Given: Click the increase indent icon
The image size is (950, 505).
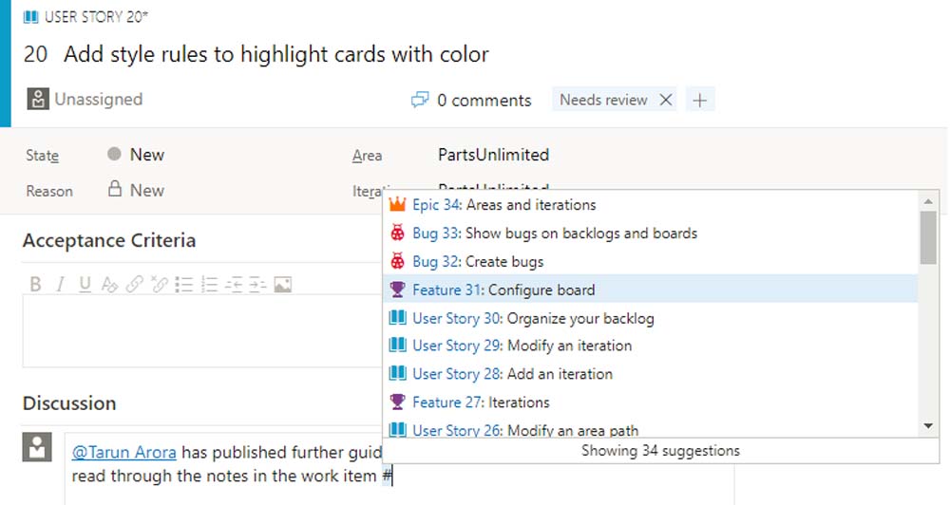Looking at the screenshot, I should [257, 284].
